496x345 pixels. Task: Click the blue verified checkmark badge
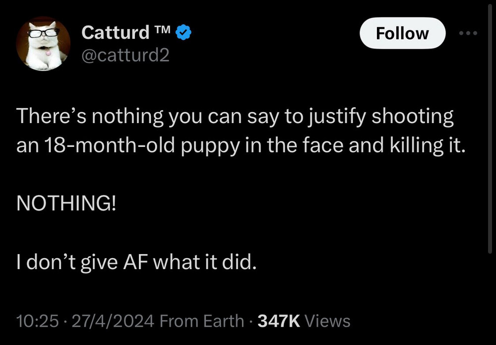coord(183,32)
